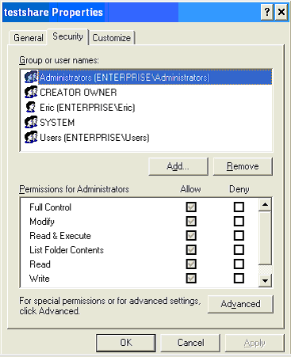This screenshot has height=357, width=291.
Task: Select the Administrators group icon
Action: tap(31, 77)
